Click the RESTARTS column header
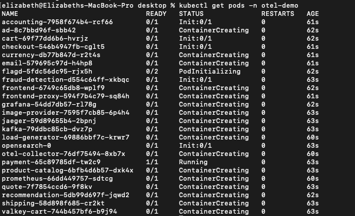Screen dimensions: 355x216 point(278,14)
